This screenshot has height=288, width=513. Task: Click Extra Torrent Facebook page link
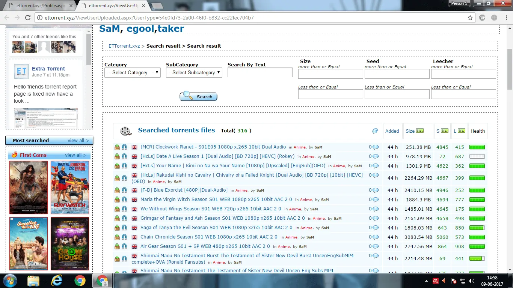[x=48, y=69]
